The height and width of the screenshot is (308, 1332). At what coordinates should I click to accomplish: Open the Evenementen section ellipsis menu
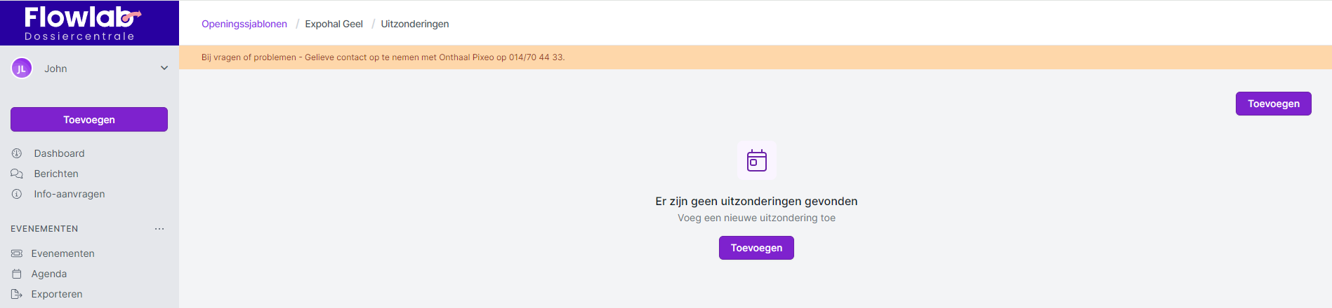(159, 229)
